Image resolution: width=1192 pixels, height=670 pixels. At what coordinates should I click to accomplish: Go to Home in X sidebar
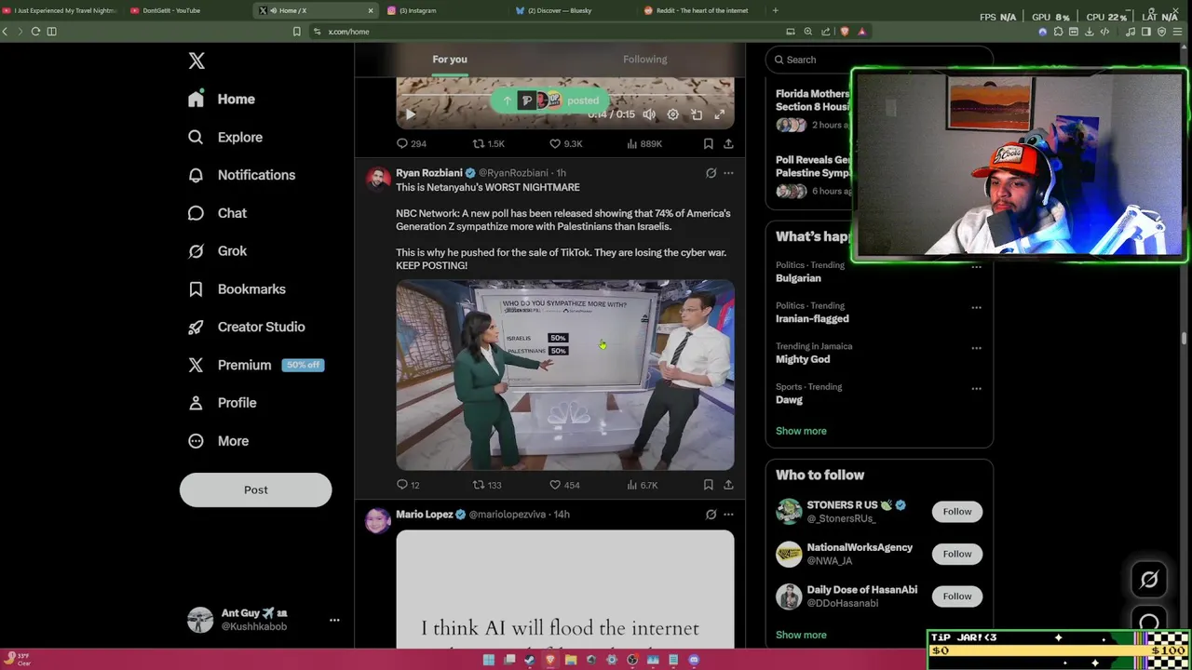click(222, 99)
